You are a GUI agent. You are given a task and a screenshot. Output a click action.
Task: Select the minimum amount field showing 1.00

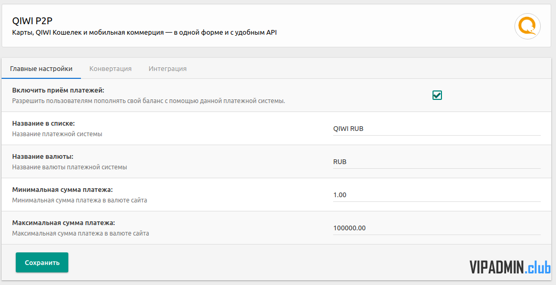pyautogui.click(x=437, y=195)
